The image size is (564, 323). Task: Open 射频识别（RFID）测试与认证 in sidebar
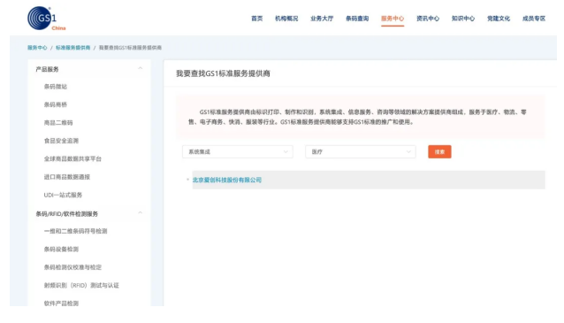coord(81,285)
